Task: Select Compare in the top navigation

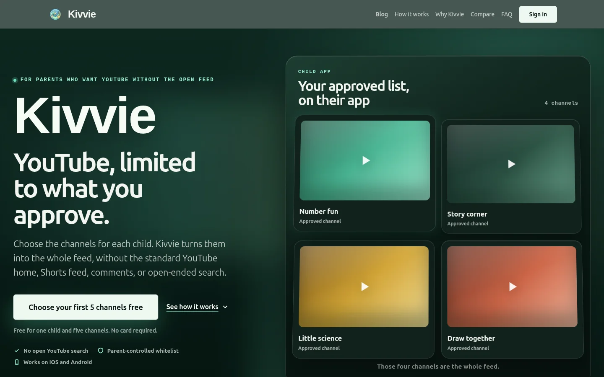Action: [482, 14]
